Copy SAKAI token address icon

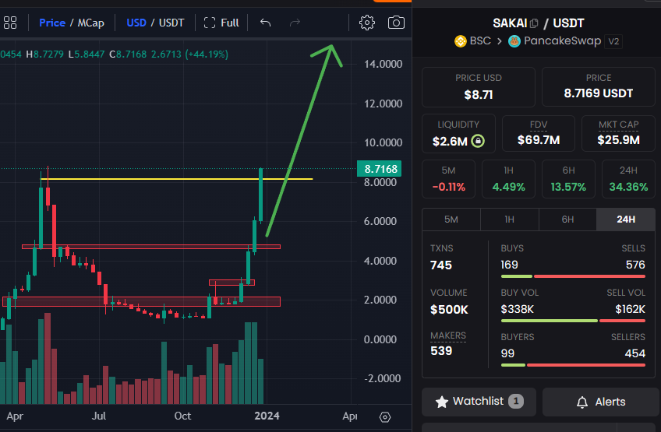[534, 23]
